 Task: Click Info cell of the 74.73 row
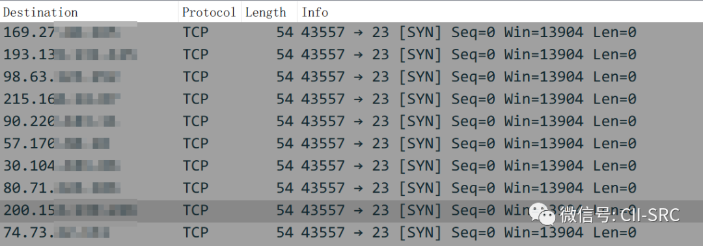[469, 233]
